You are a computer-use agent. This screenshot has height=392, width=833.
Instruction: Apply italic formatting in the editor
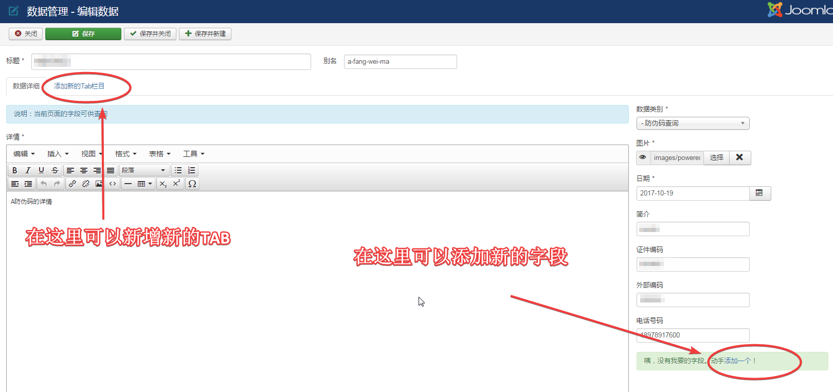28,170
